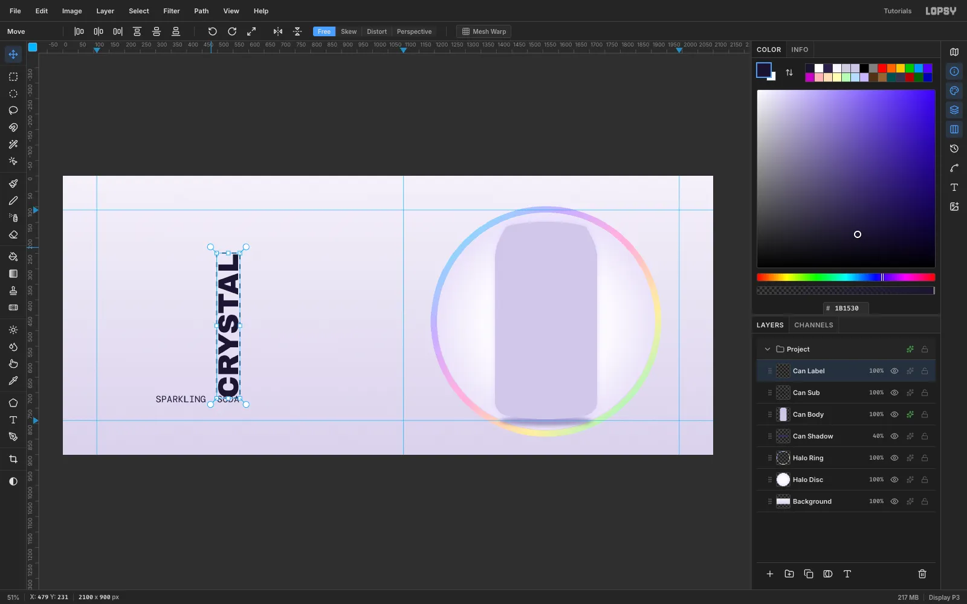Select the Gradient tool
967x604 pixels.
(x=13, y=274)
